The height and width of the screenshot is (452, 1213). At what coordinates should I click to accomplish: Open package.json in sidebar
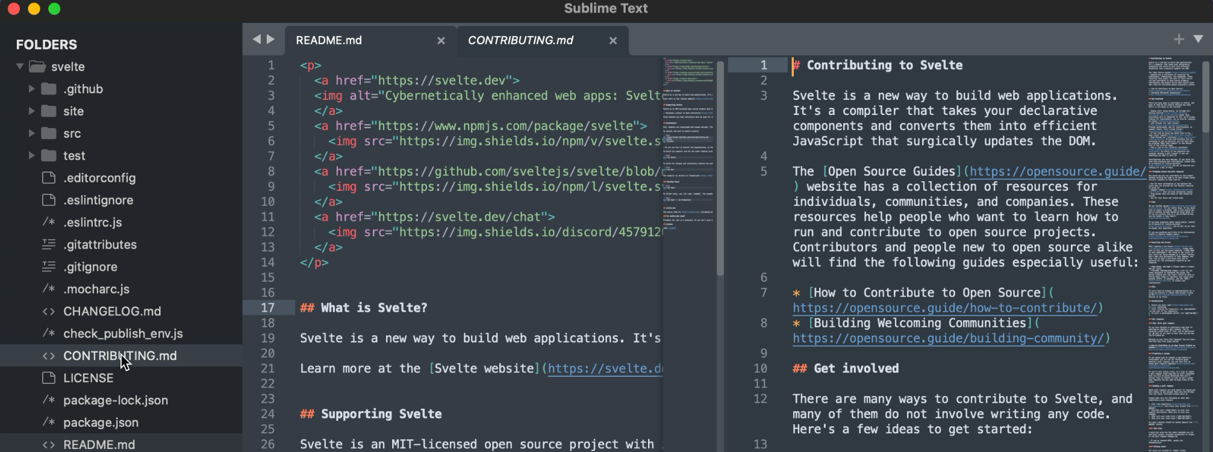pyautogui.click(x=101, y=423)
